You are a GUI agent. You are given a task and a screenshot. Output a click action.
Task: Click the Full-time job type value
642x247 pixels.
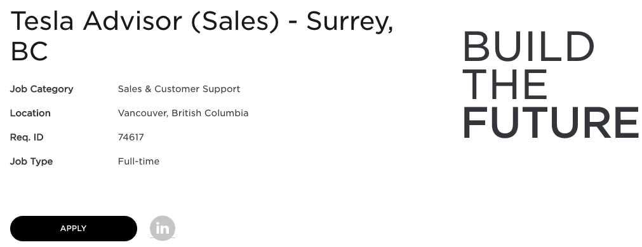pos(138,161)
